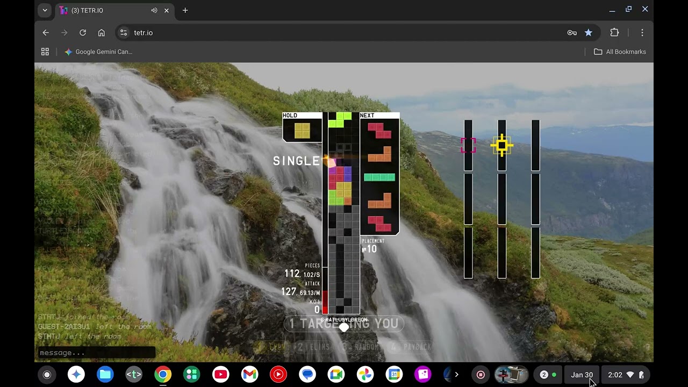This screenshot has width=688, height=387.
Task: Open the tab search dropdown arrow
Action: coord(45,10)
